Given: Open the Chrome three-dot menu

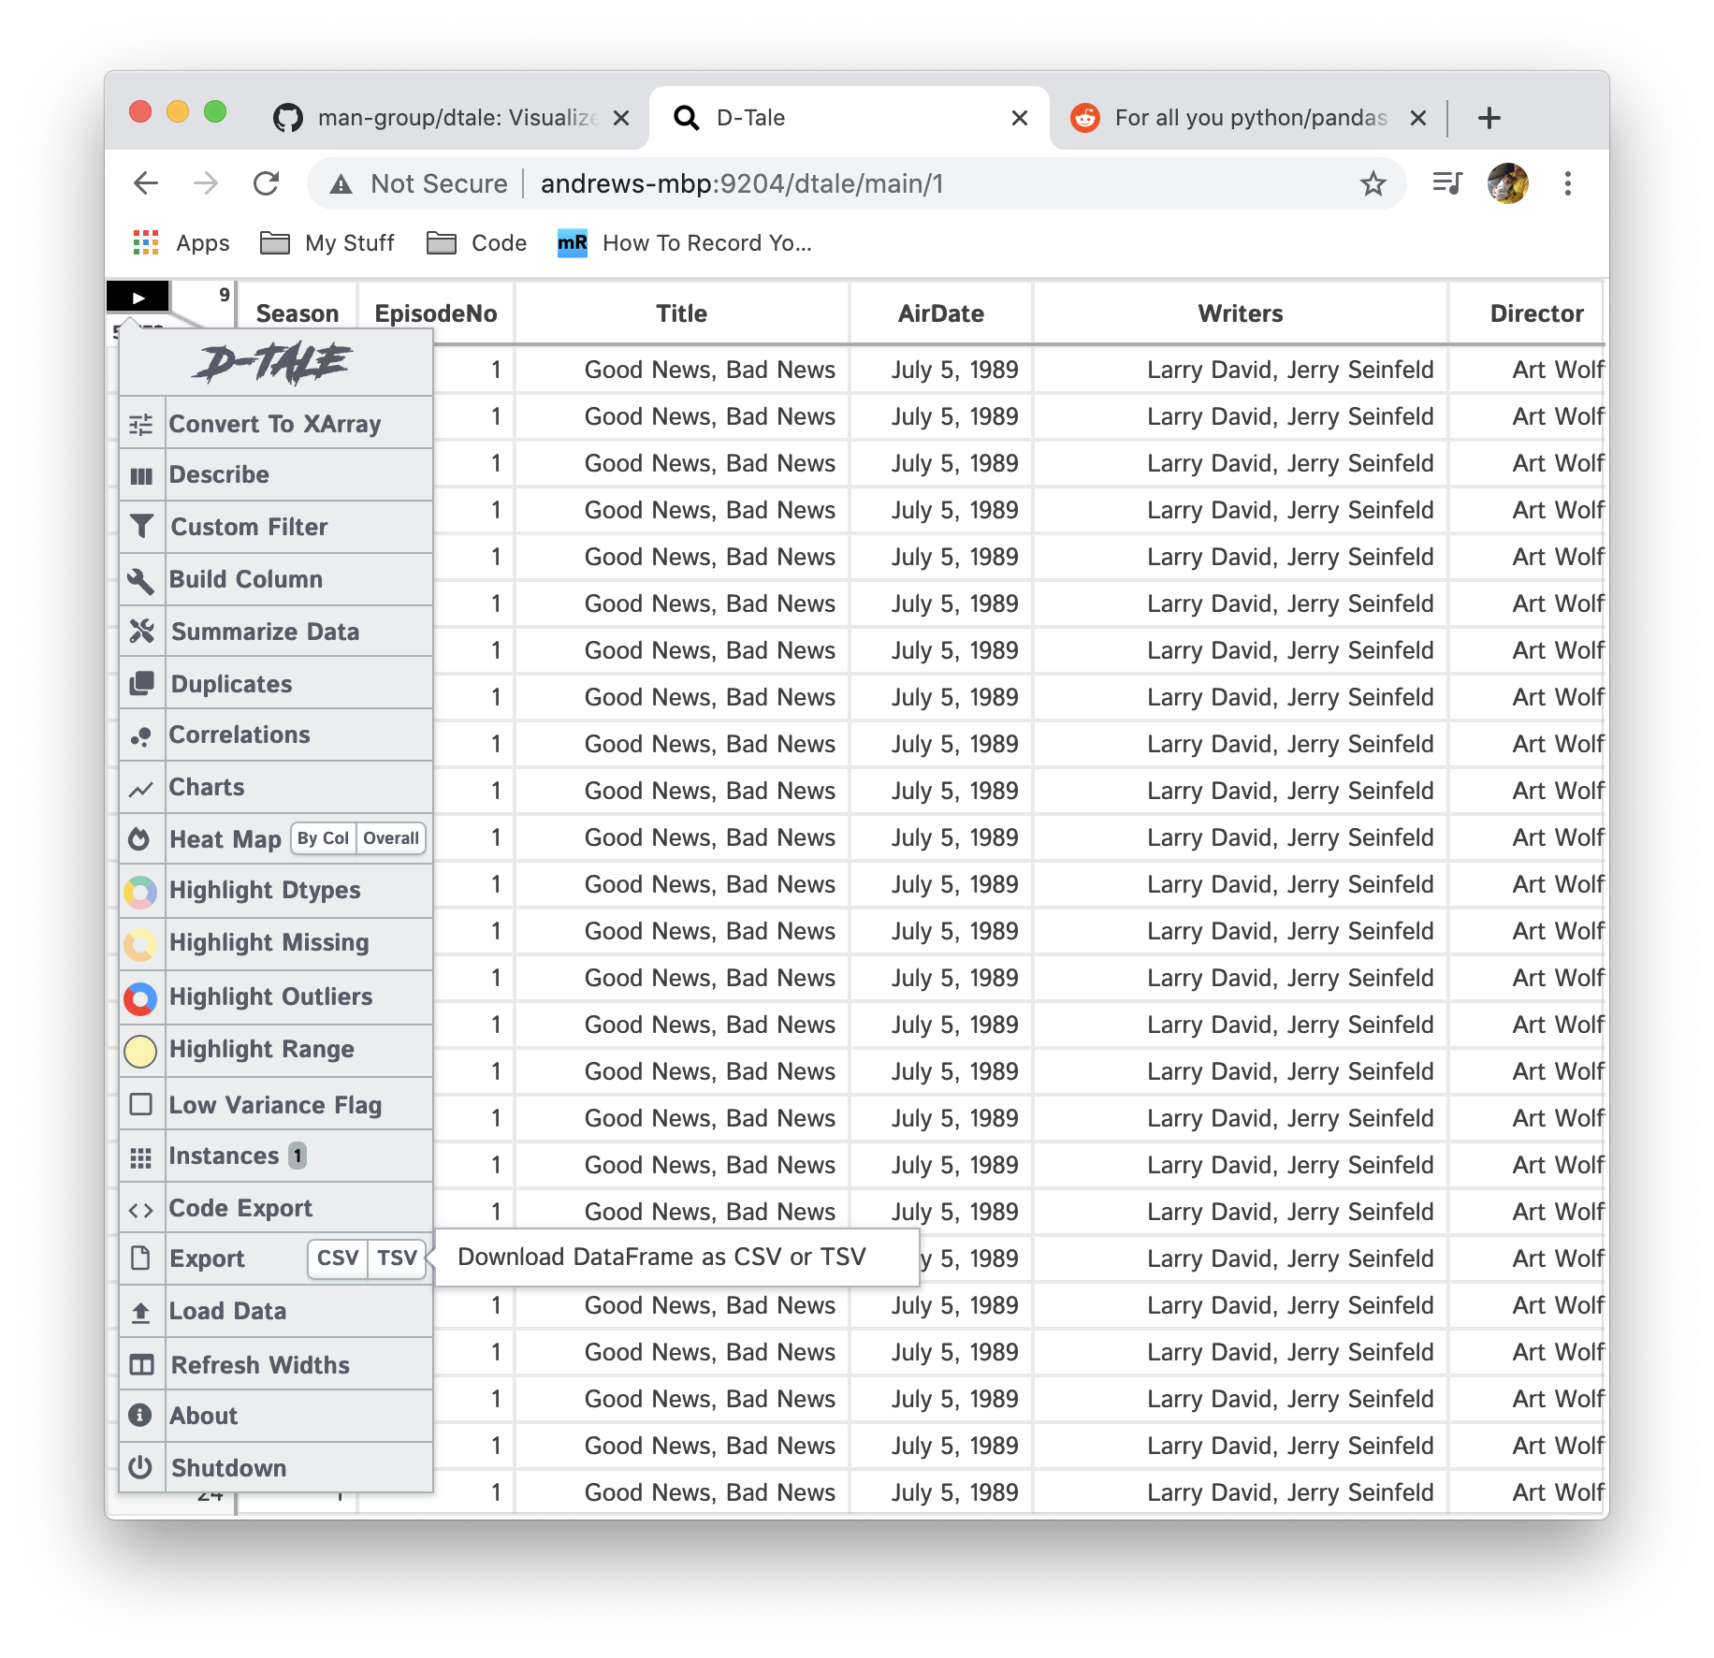Looking at the screenshot, I should tap(1568, 183).
